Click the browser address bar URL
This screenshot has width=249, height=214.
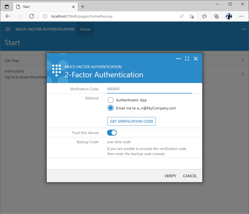click(82, 16)
